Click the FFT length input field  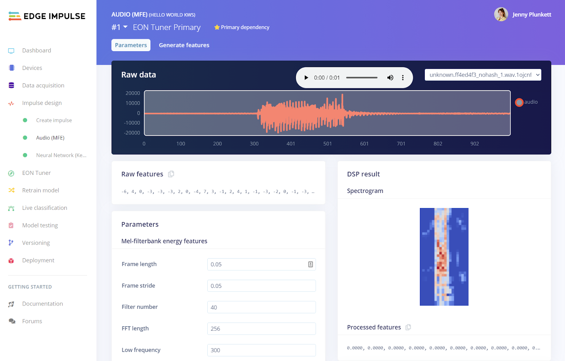[261, 329]
